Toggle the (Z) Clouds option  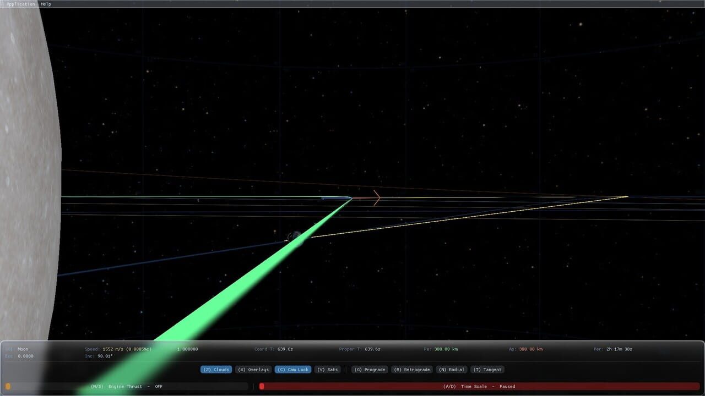(216, 370)
